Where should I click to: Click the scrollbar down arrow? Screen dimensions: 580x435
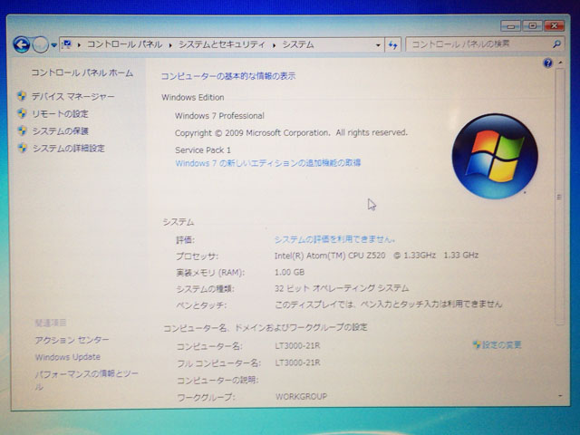(560, 397)
